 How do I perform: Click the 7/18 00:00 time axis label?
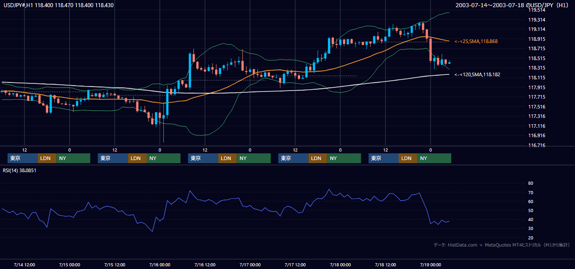click(340, 265)
